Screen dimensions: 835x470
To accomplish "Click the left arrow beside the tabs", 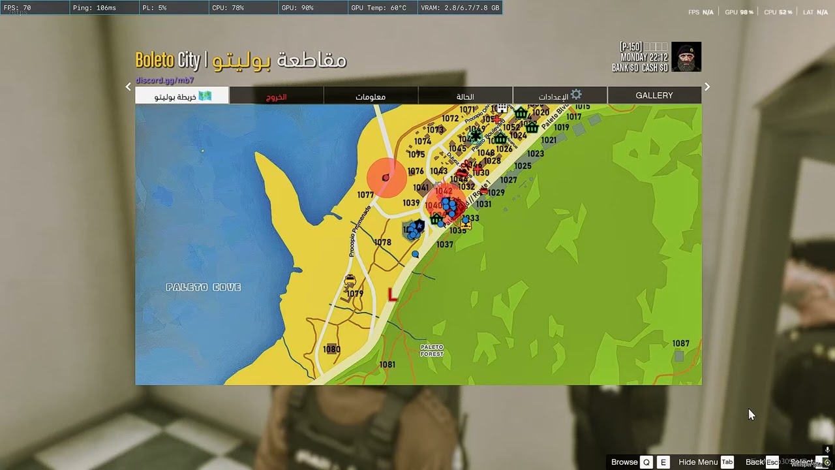I will [129, 86].
